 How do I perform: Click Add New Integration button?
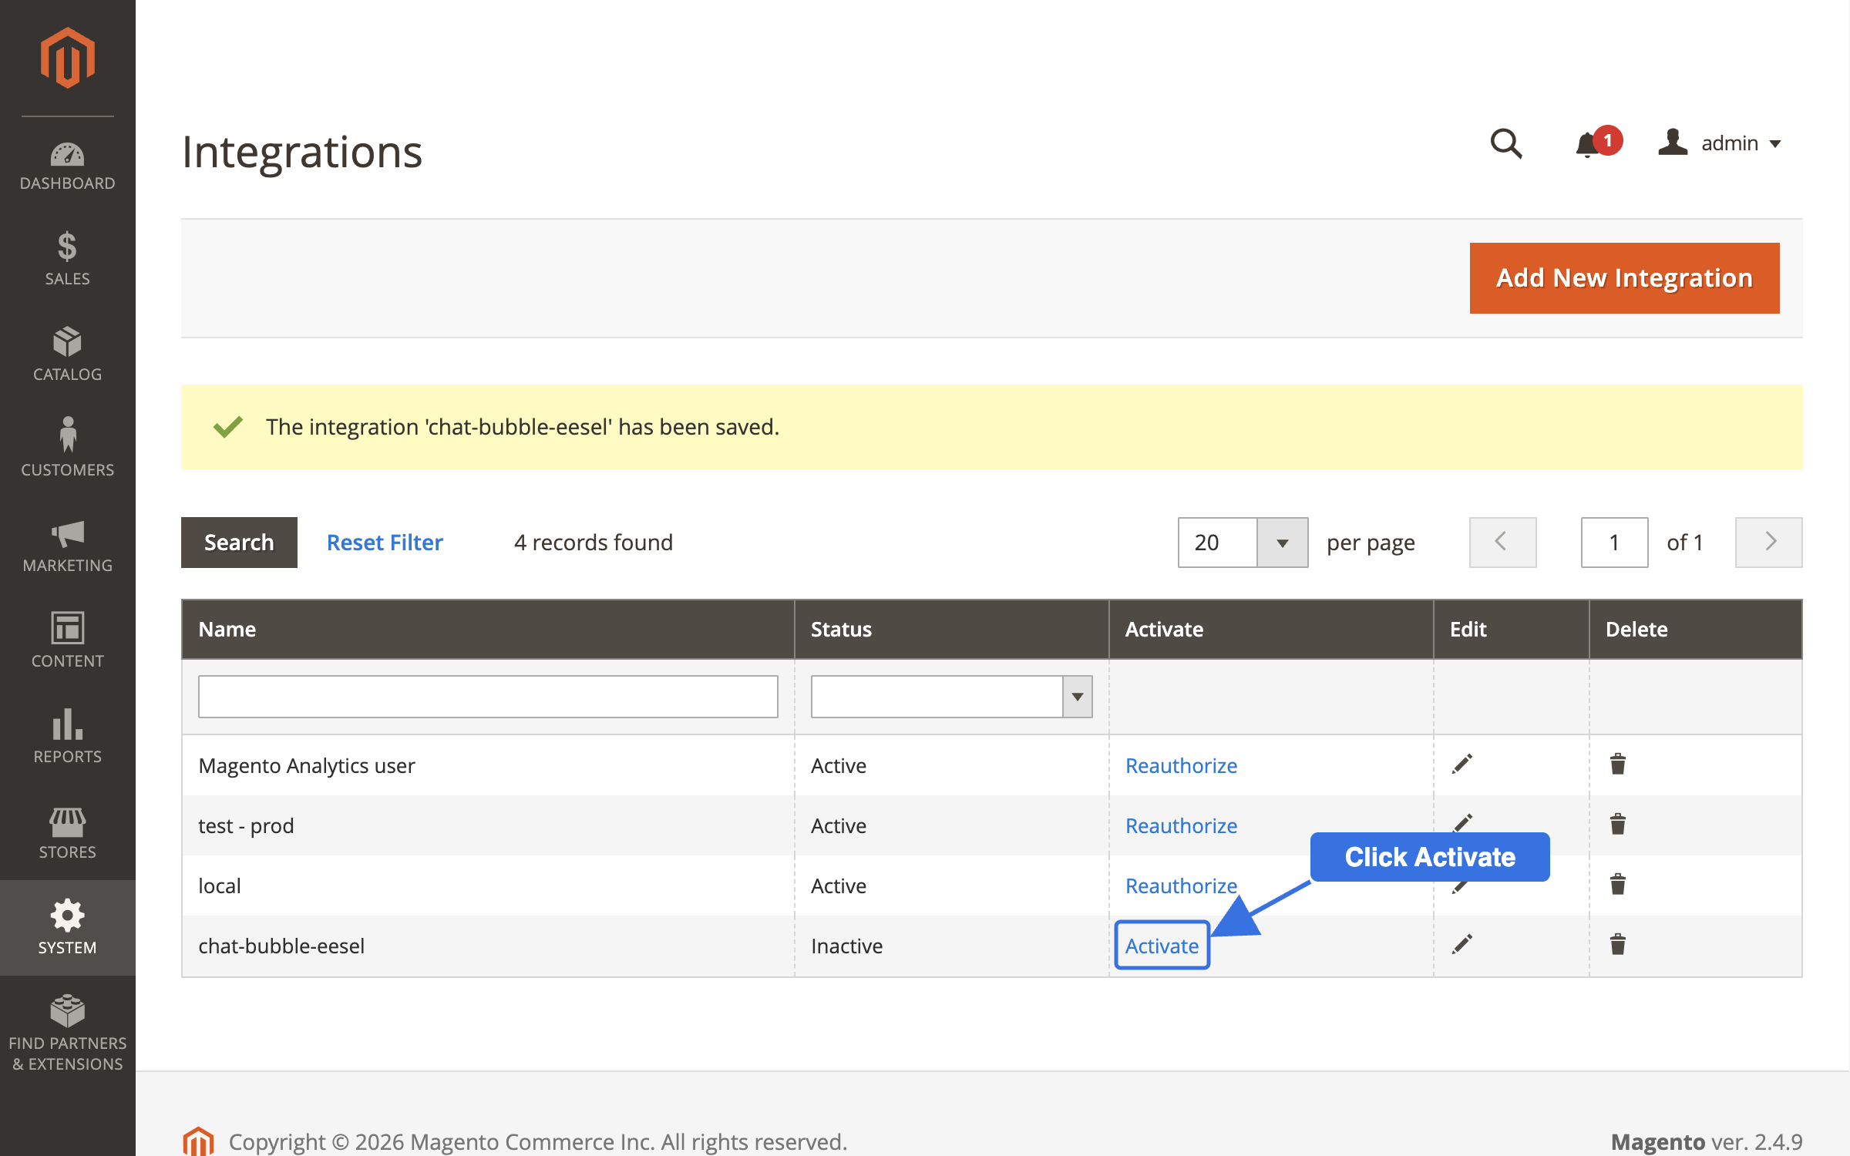(1624, 278)
